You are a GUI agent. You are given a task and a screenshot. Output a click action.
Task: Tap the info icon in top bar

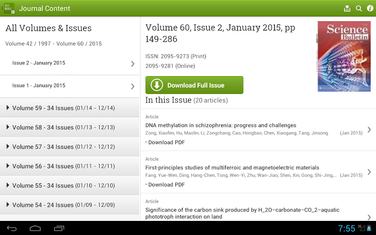(370, 8)
